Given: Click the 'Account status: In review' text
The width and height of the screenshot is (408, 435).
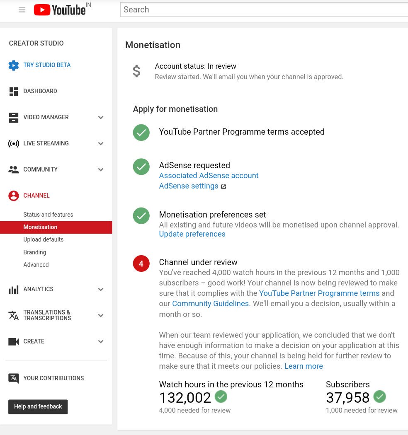Looking at the screenshot, I should tap(196, 66).
